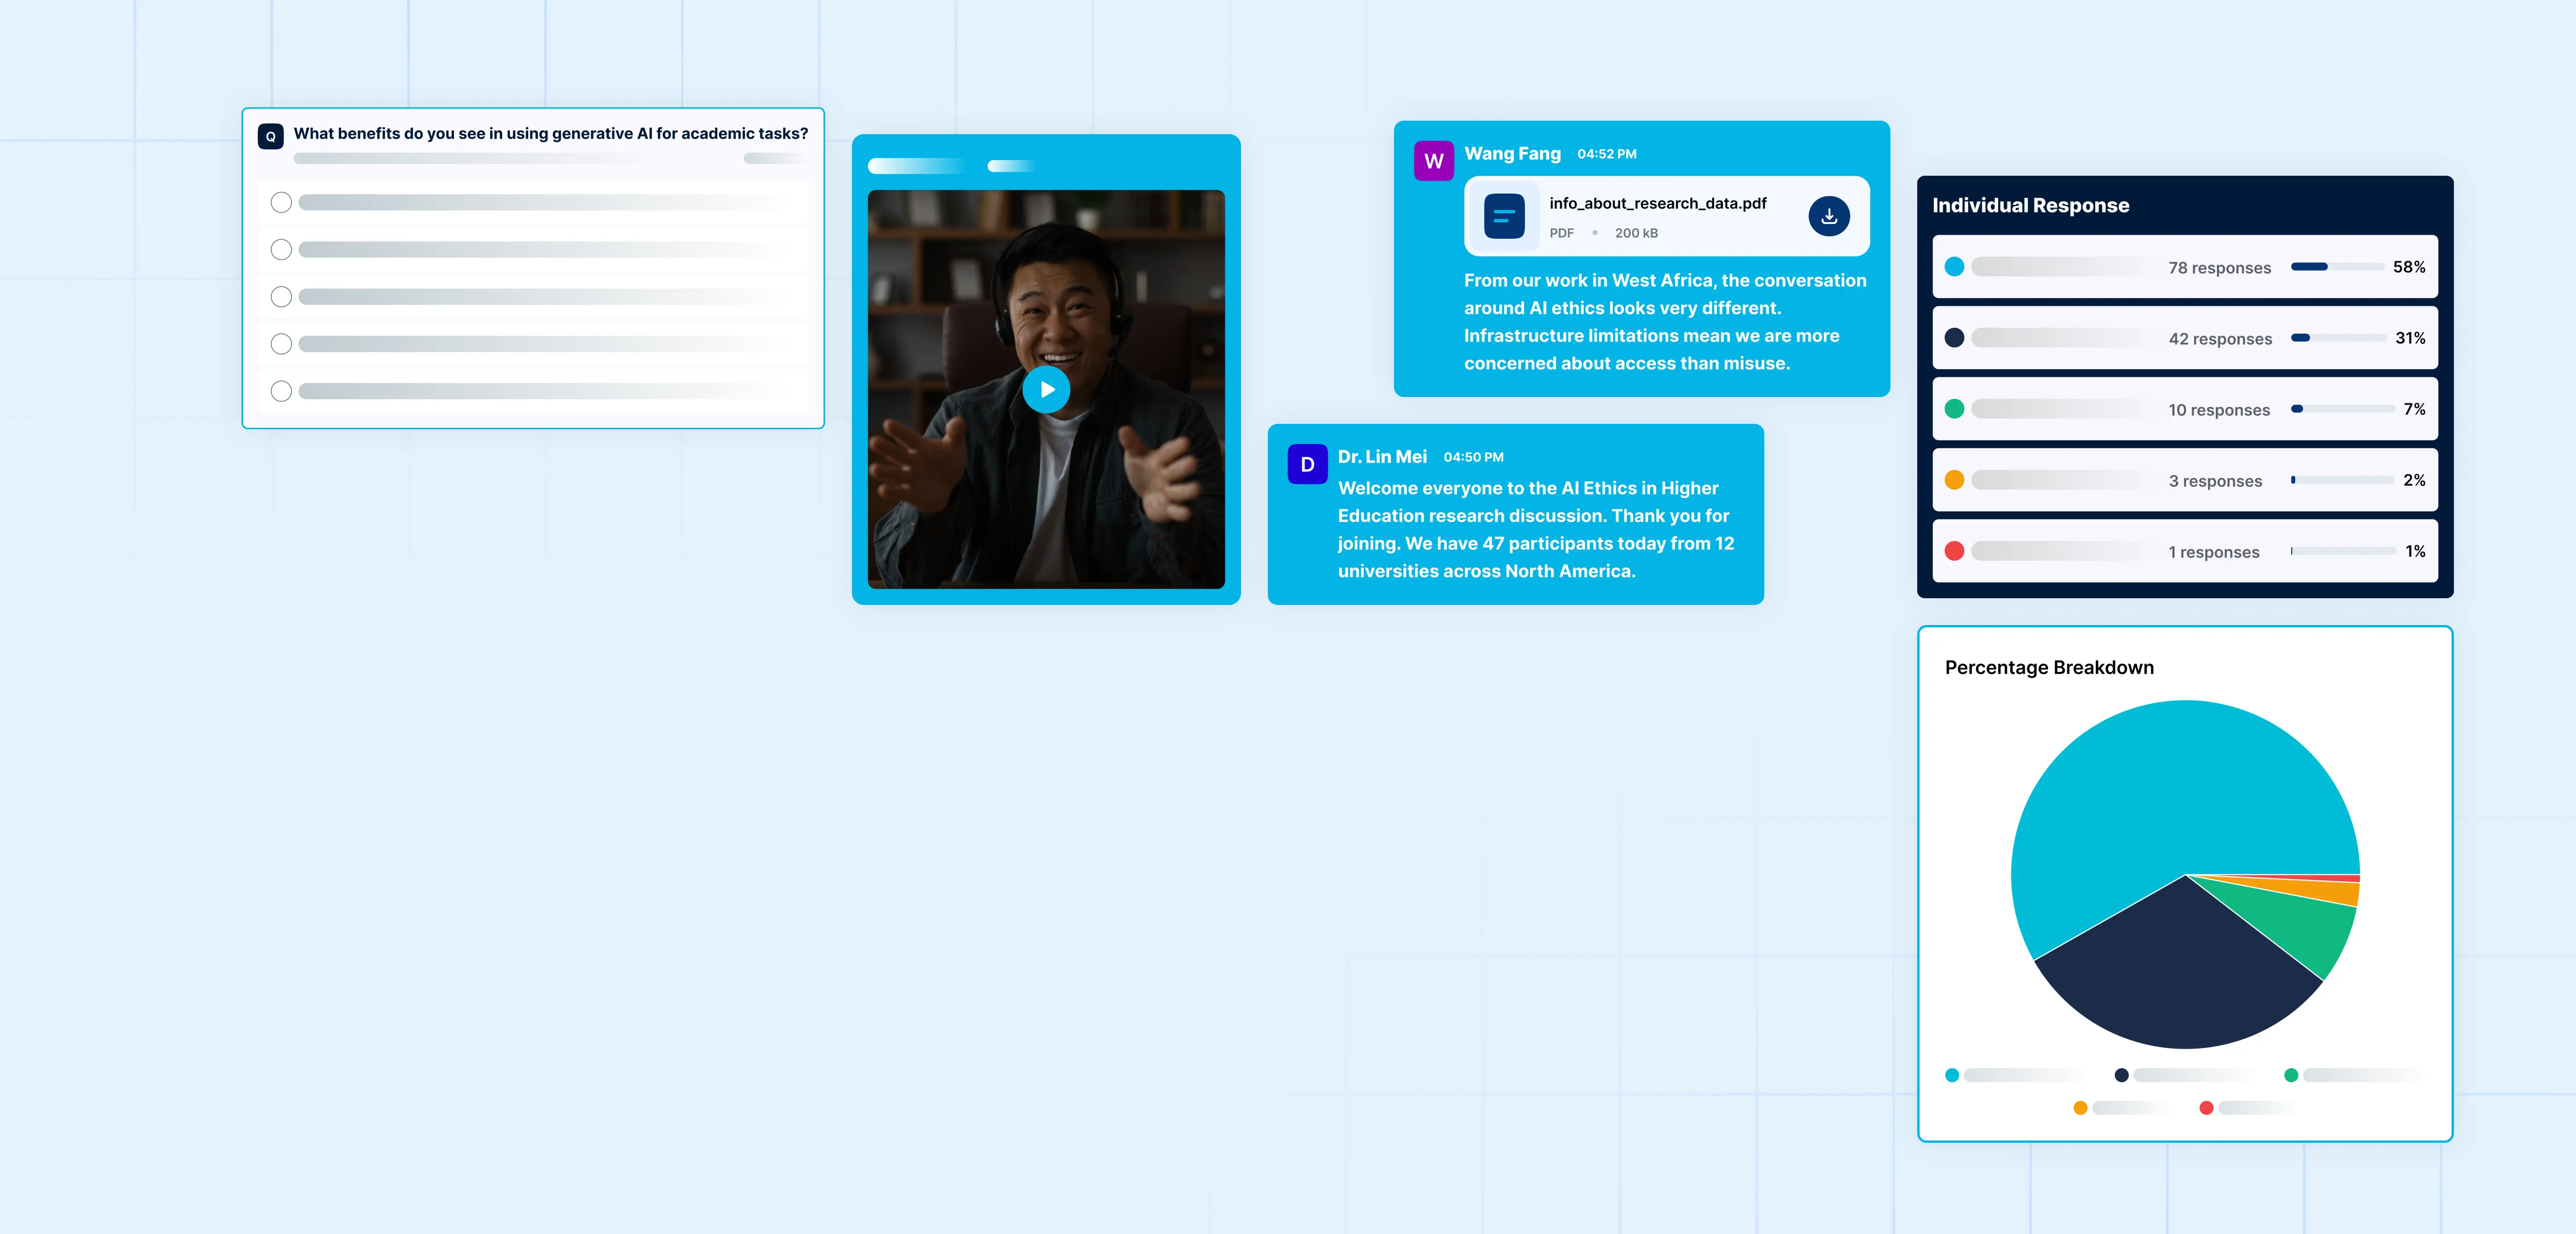Click the "31%" value

[2410, 338]
